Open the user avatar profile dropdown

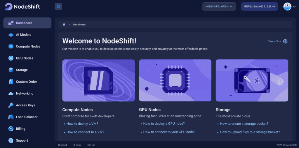tap(288, 6)
